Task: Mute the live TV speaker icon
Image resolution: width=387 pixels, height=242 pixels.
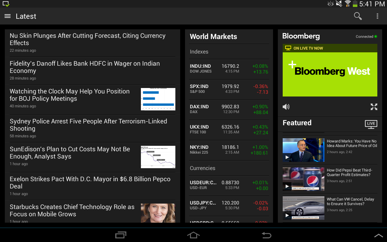Action: click(x=286, y=106)
